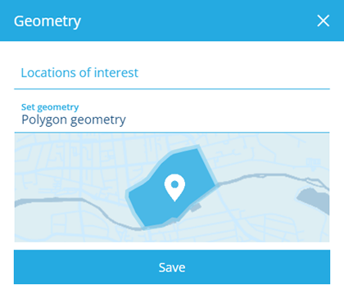Click the street grid in the map's upper left
The image size is (344, 298).
(x=68, y=161)
